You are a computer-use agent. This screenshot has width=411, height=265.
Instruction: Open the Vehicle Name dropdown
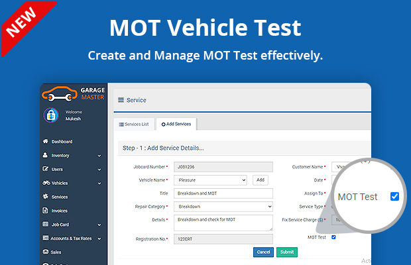(x=210, y=180)
